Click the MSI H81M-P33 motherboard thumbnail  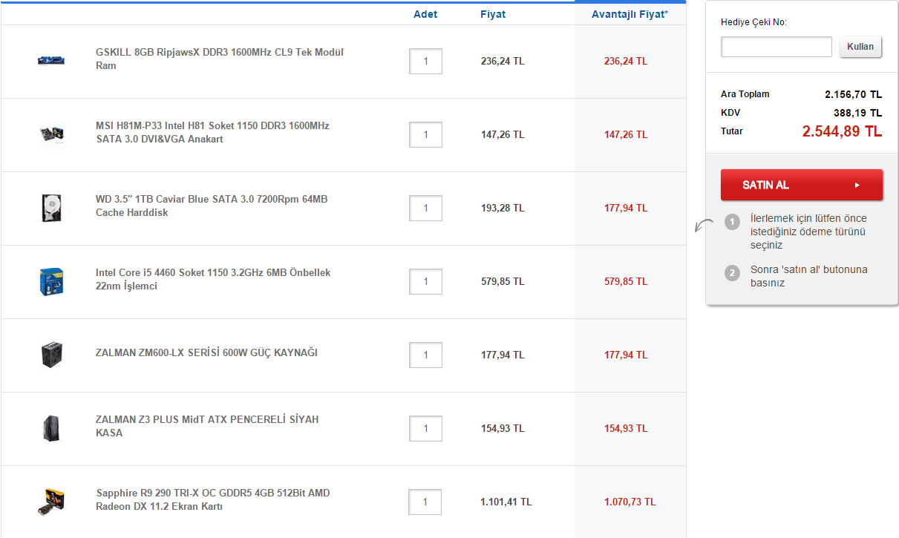51,134
